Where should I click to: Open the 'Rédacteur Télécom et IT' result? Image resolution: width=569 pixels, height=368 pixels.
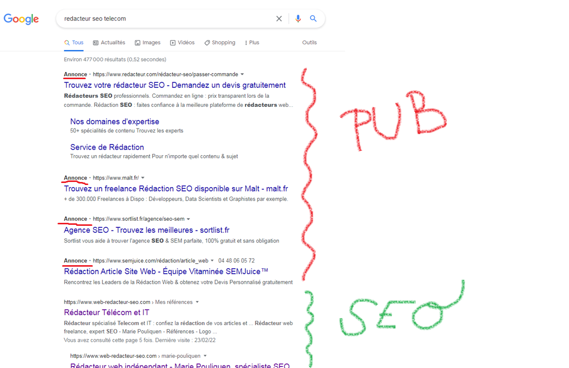coord(107,312)
